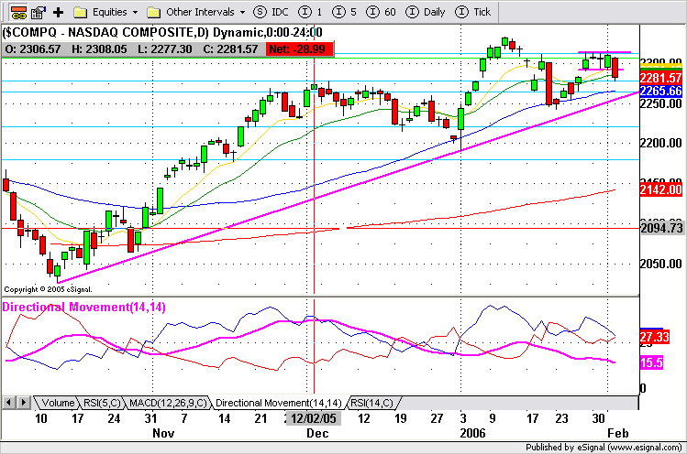Click the Other Intervals folder icon
Screen dimensions: 687x454
coord(154,12)
